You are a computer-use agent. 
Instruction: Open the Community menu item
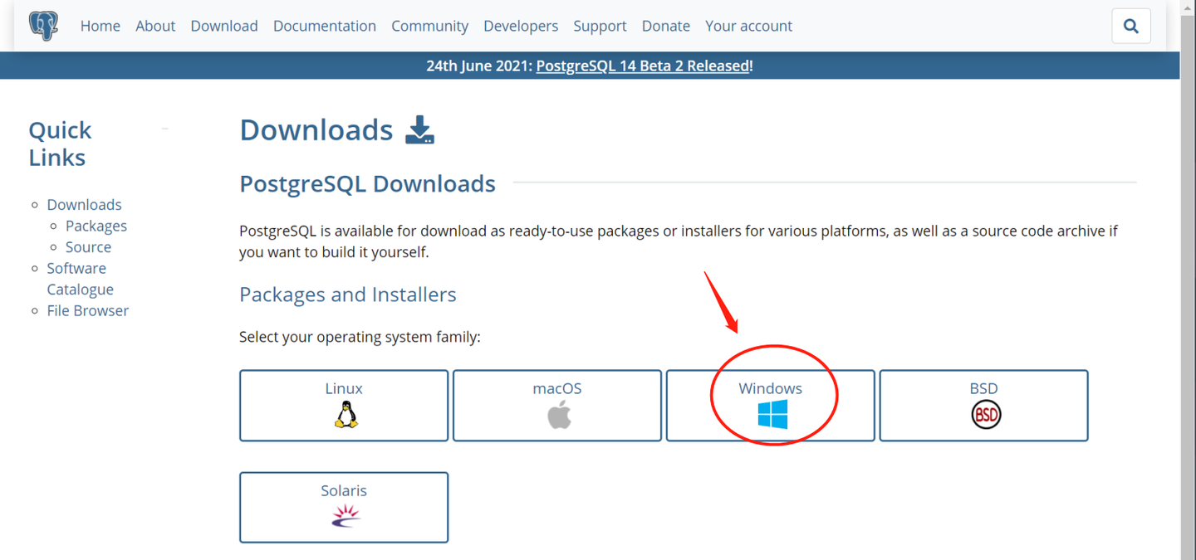[x=429, y=26]
